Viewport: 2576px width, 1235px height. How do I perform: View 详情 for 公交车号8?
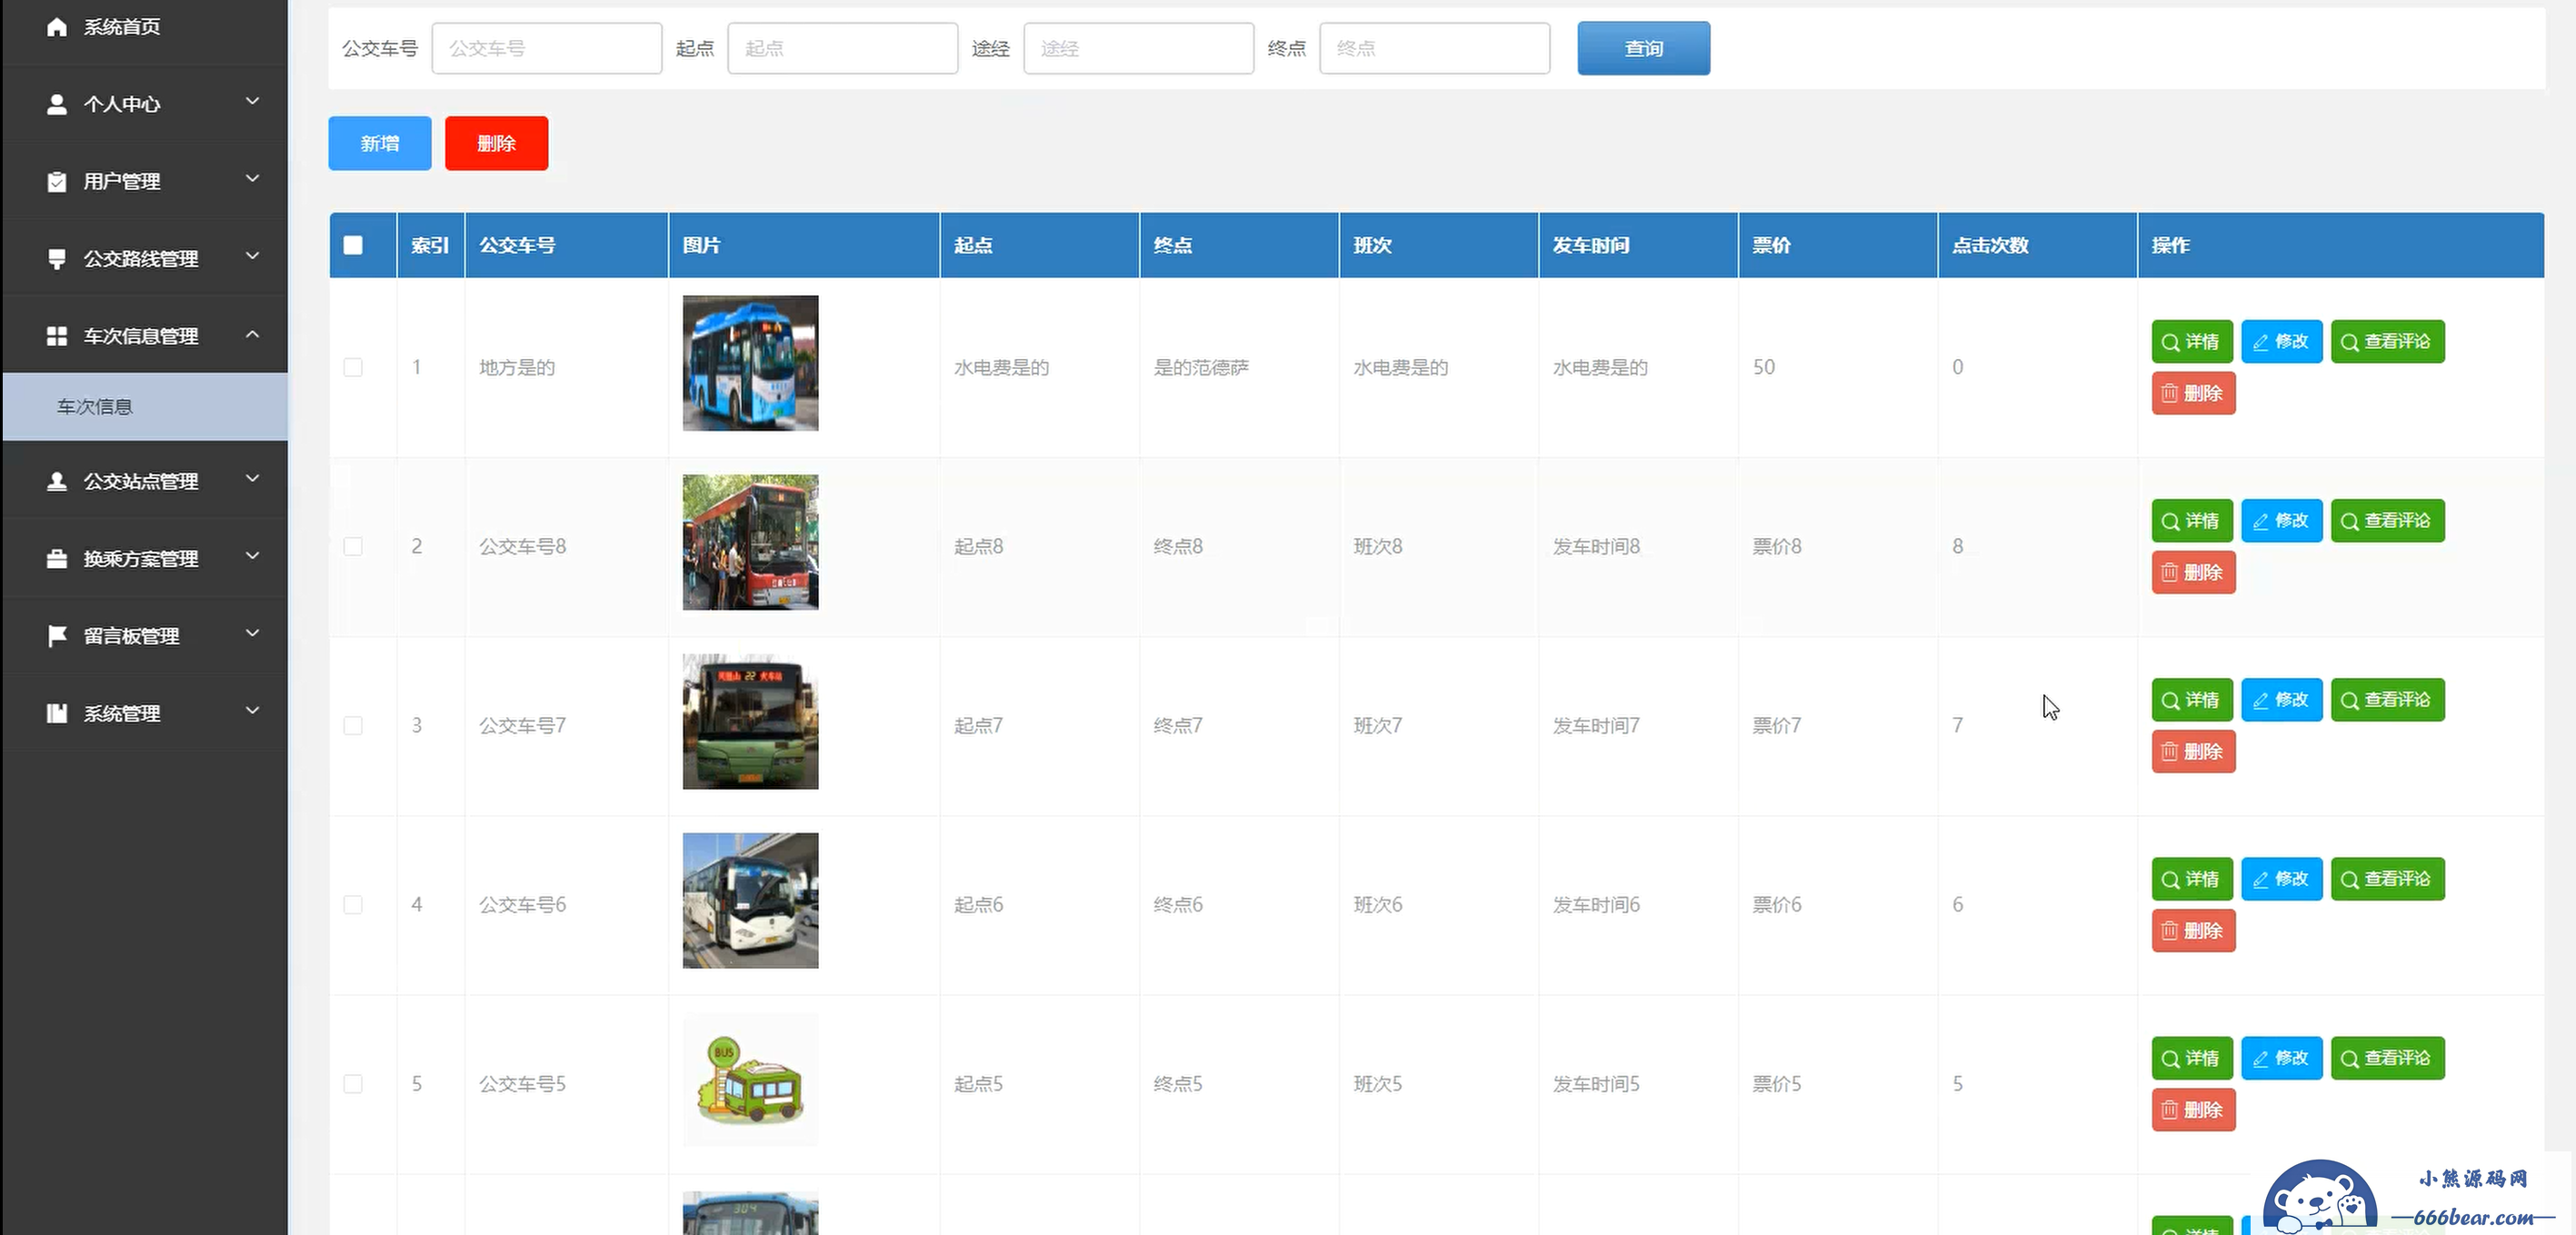[x=2192, y=521]
